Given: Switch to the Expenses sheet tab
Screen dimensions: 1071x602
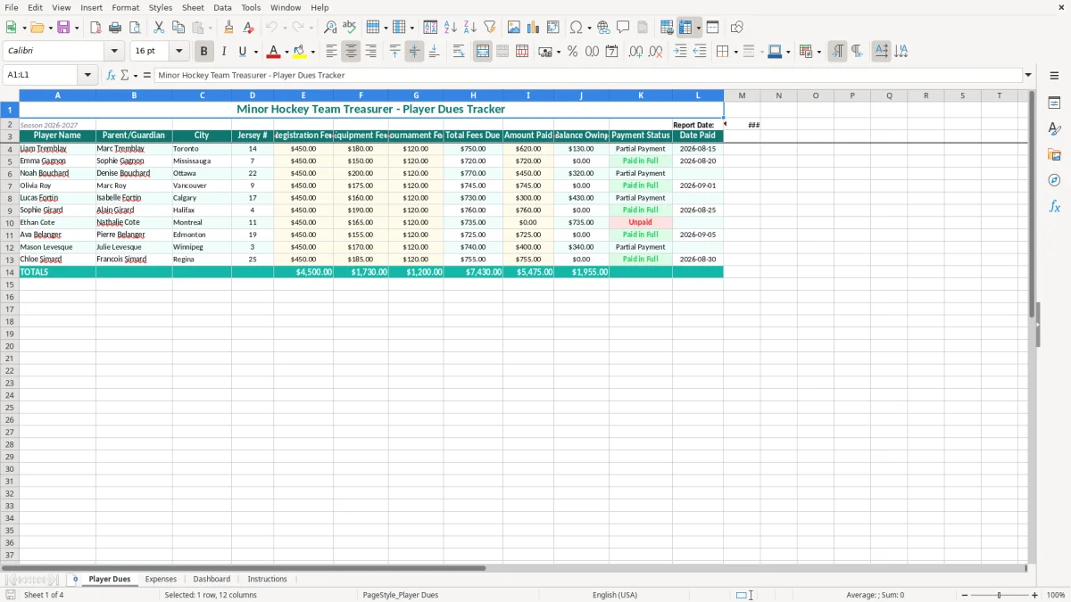Looking at the screenshot, I should (x=161, y=579).
